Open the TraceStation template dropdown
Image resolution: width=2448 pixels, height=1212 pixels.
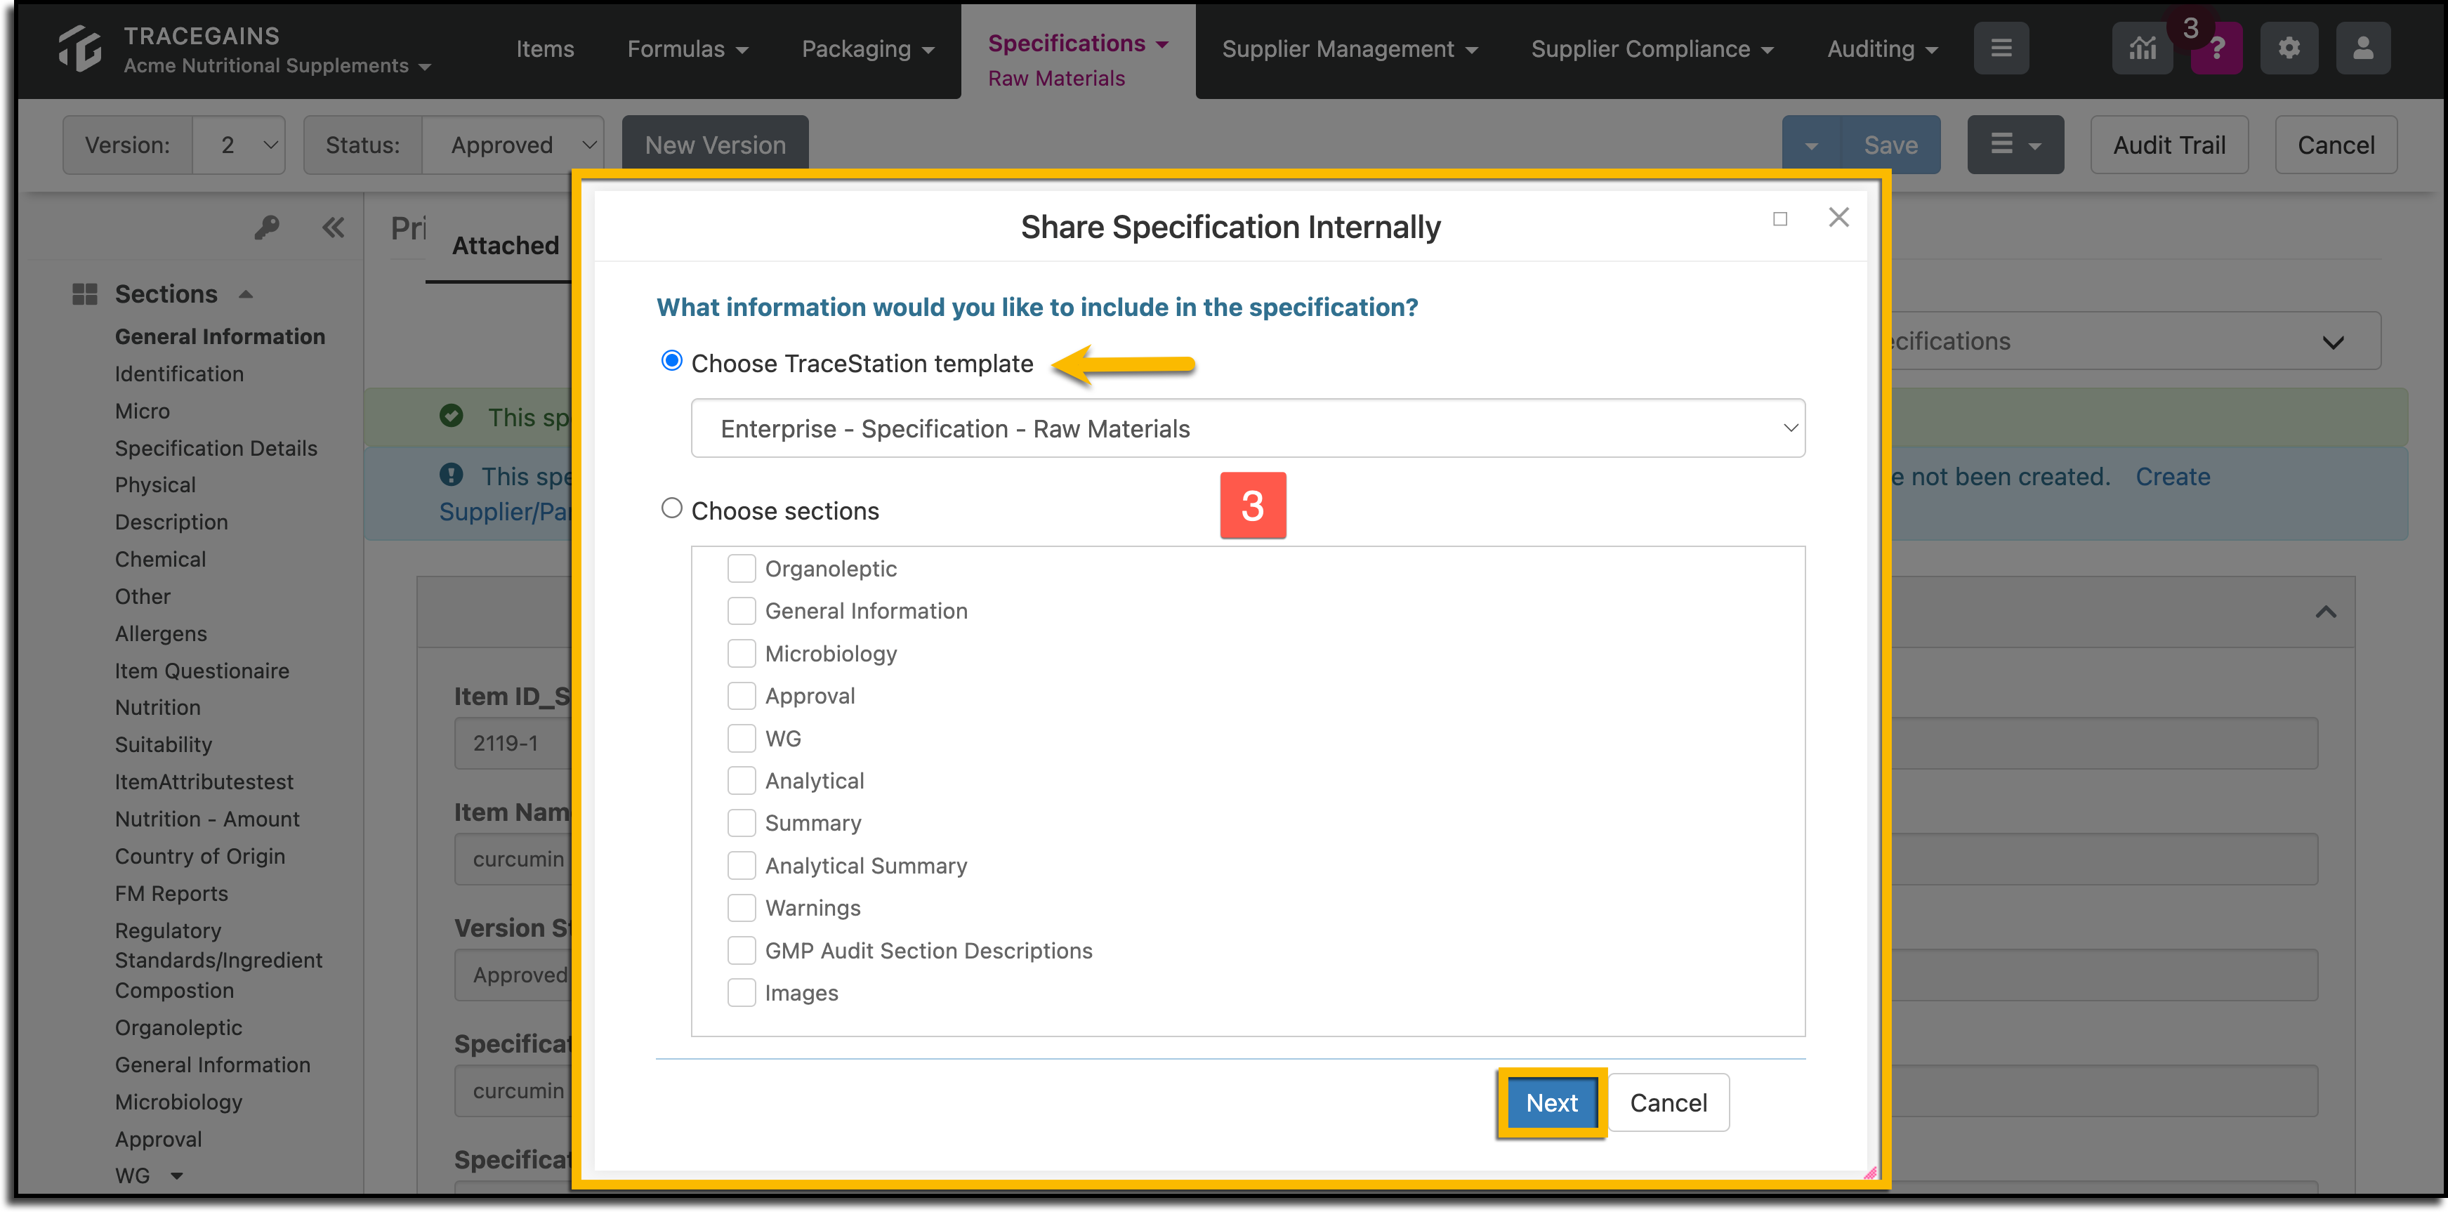(x=1248, y=429)
